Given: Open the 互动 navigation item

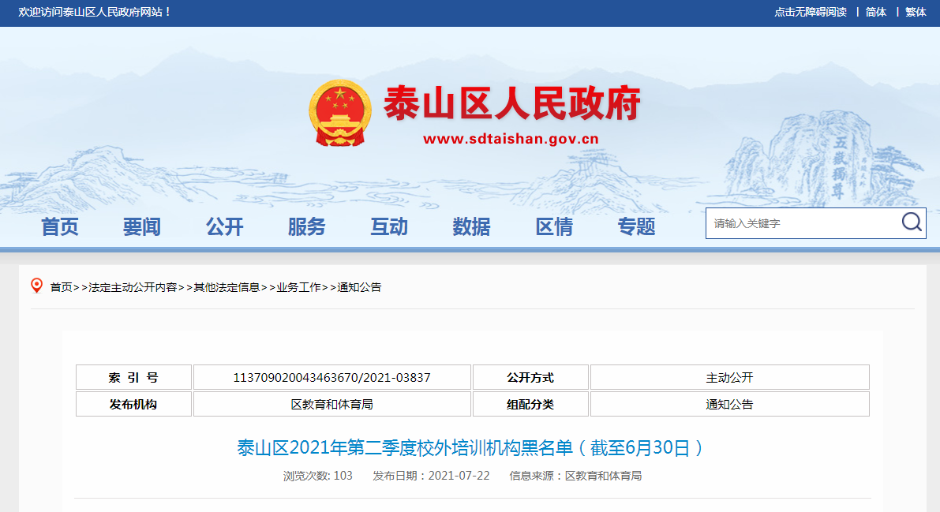Looking at the screenshot, I should (389, 227).
